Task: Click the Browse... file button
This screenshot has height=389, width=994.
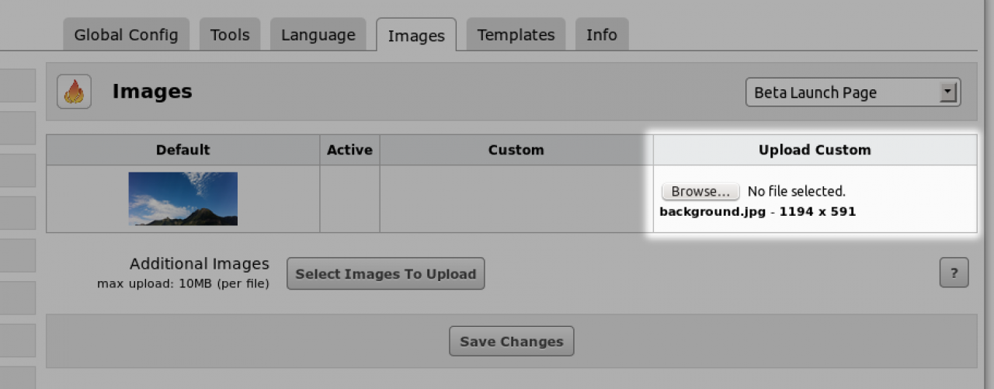Action: pos(700,191)
